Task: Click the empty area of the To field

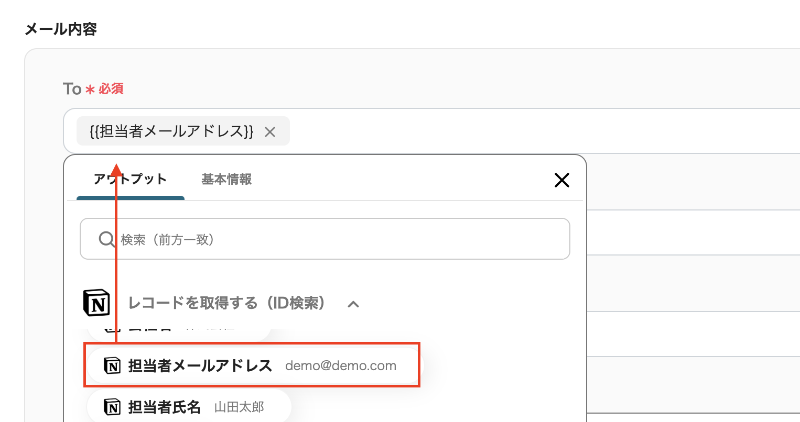Action: [524, 131]
